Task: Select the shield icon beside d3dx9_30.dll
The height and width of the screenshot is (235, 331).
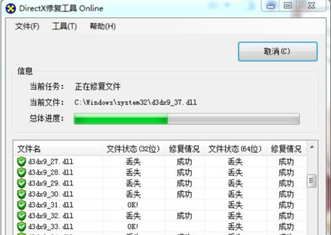Action: [x=22, y=194]
